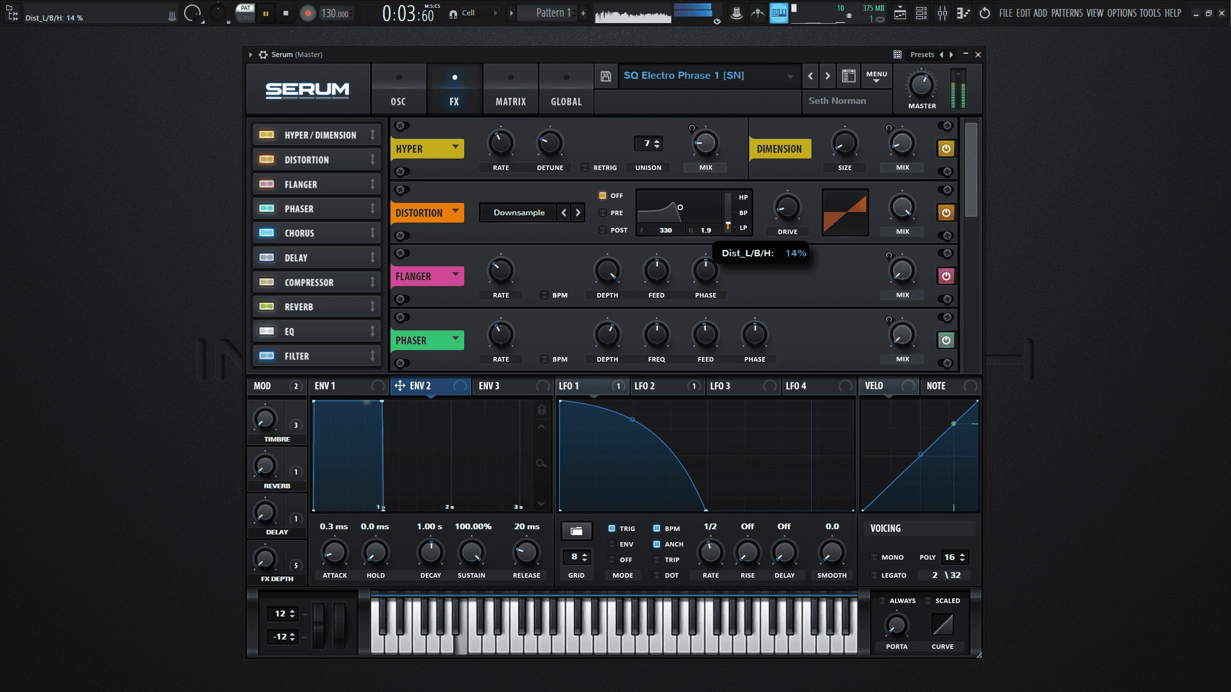The height and width of the screenshot is (692, 1231).
Task: Toggle the LFO Trig mode checkbox
Action: coord(612,529)
